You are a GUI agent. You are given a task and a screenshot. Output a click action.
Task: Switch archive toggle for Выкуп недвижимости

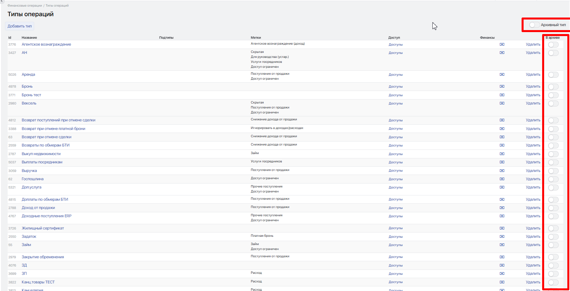click(553, 154)
